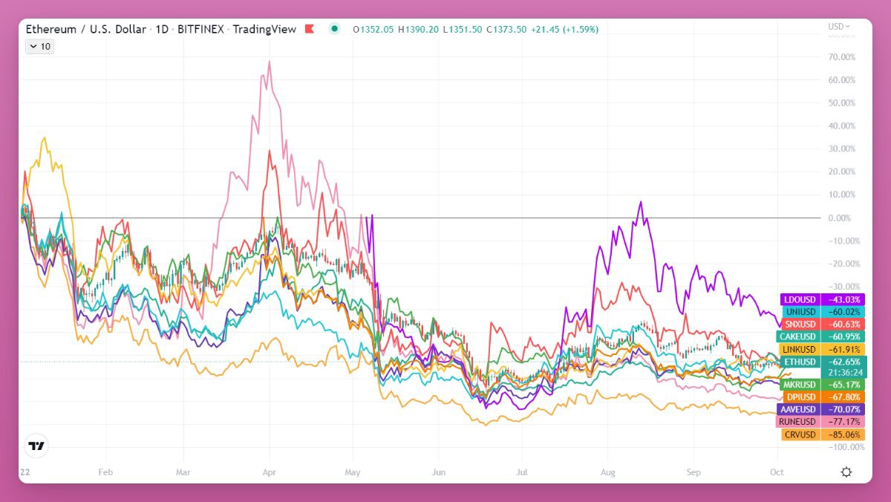Click the TradingView logo icon
The width and height of the screenshot is (891, 502).
[36, 446]
